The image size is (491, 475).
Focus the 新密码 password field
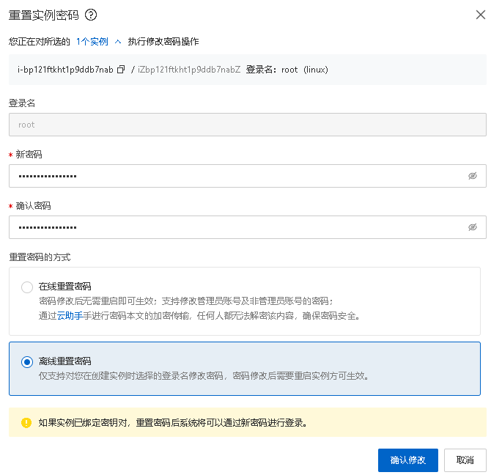[248, 176]
